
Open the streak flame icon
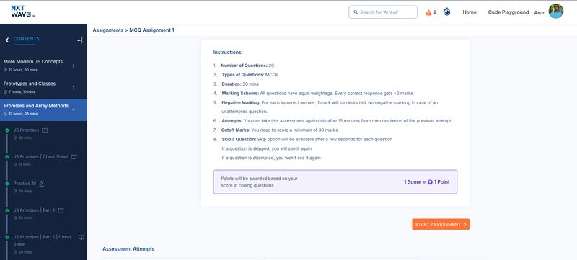coord(428,12)
